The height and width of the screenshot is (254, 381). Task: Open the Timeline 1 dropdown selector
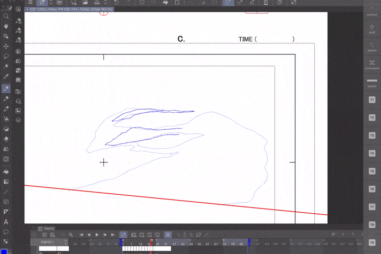point(49,242)
